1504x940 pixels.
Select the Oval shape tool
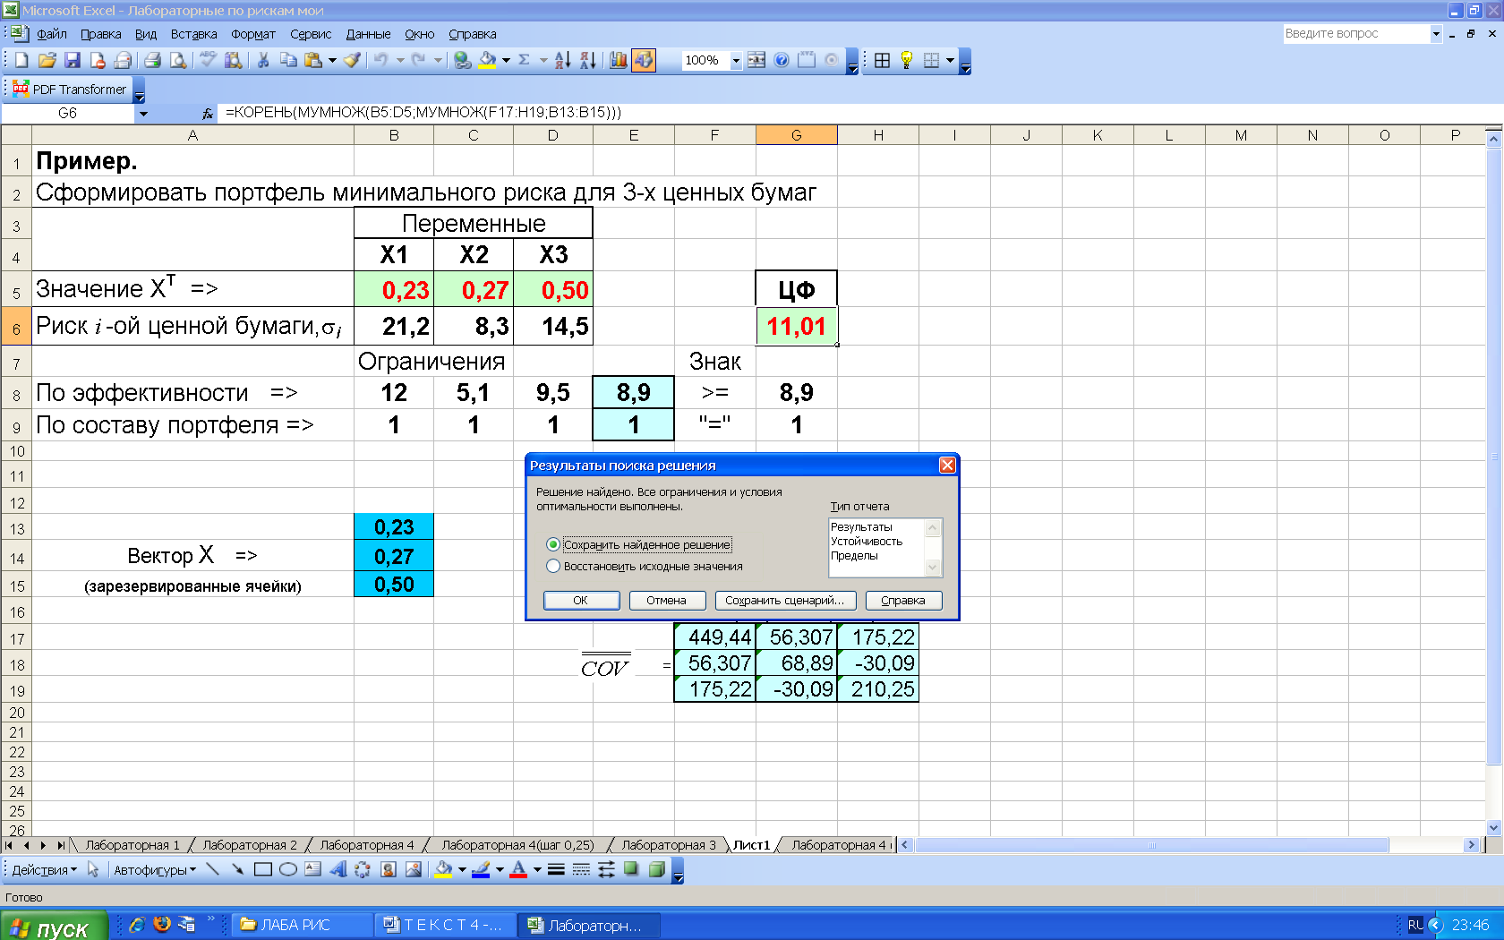[x=287, y=869]
